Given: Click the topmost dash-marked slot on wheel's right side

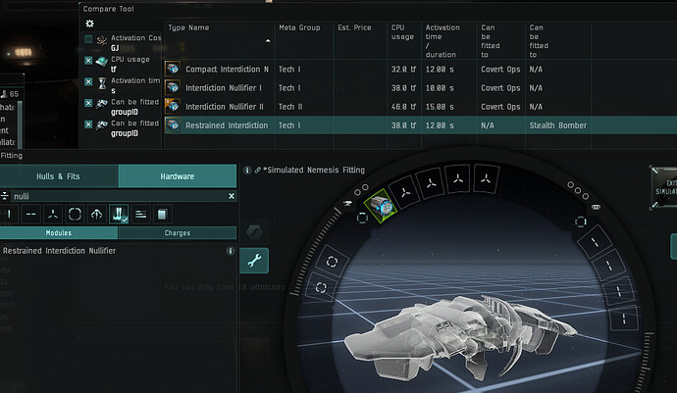Looking at the screenshot, I should [595, 242].
